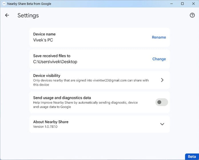Viewport: 199px width, 160px height.
Task: Click the C:\Users\vivek\Desktop save path
Action: coord(55,62)
